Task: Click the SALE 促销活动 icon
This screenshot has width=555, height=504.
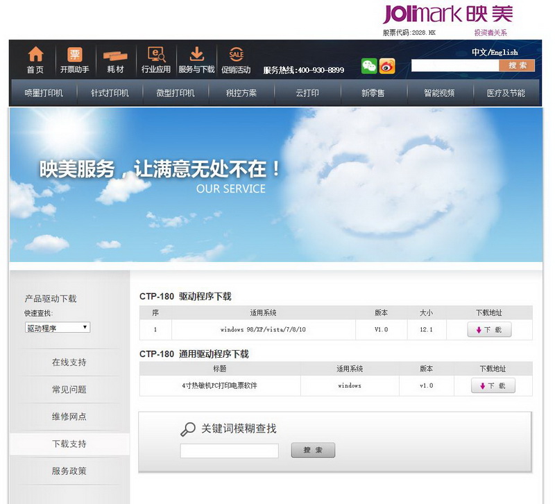Action: click(236, 58)
